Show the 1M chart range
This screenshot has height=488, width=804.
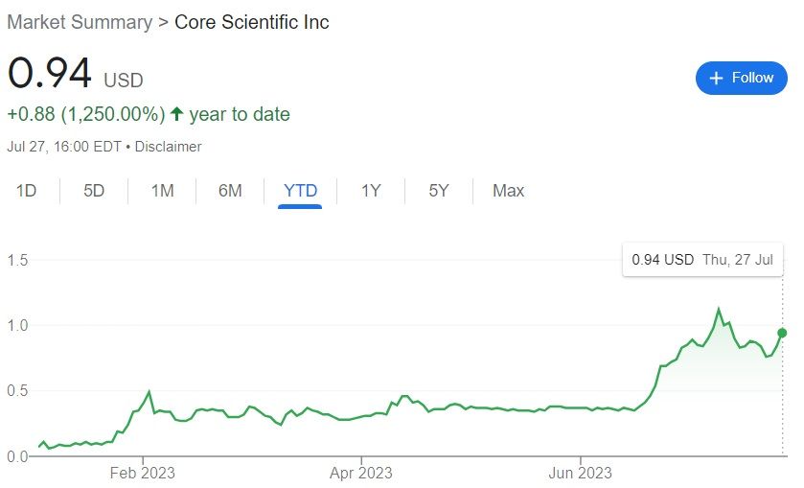coord(162,191)
